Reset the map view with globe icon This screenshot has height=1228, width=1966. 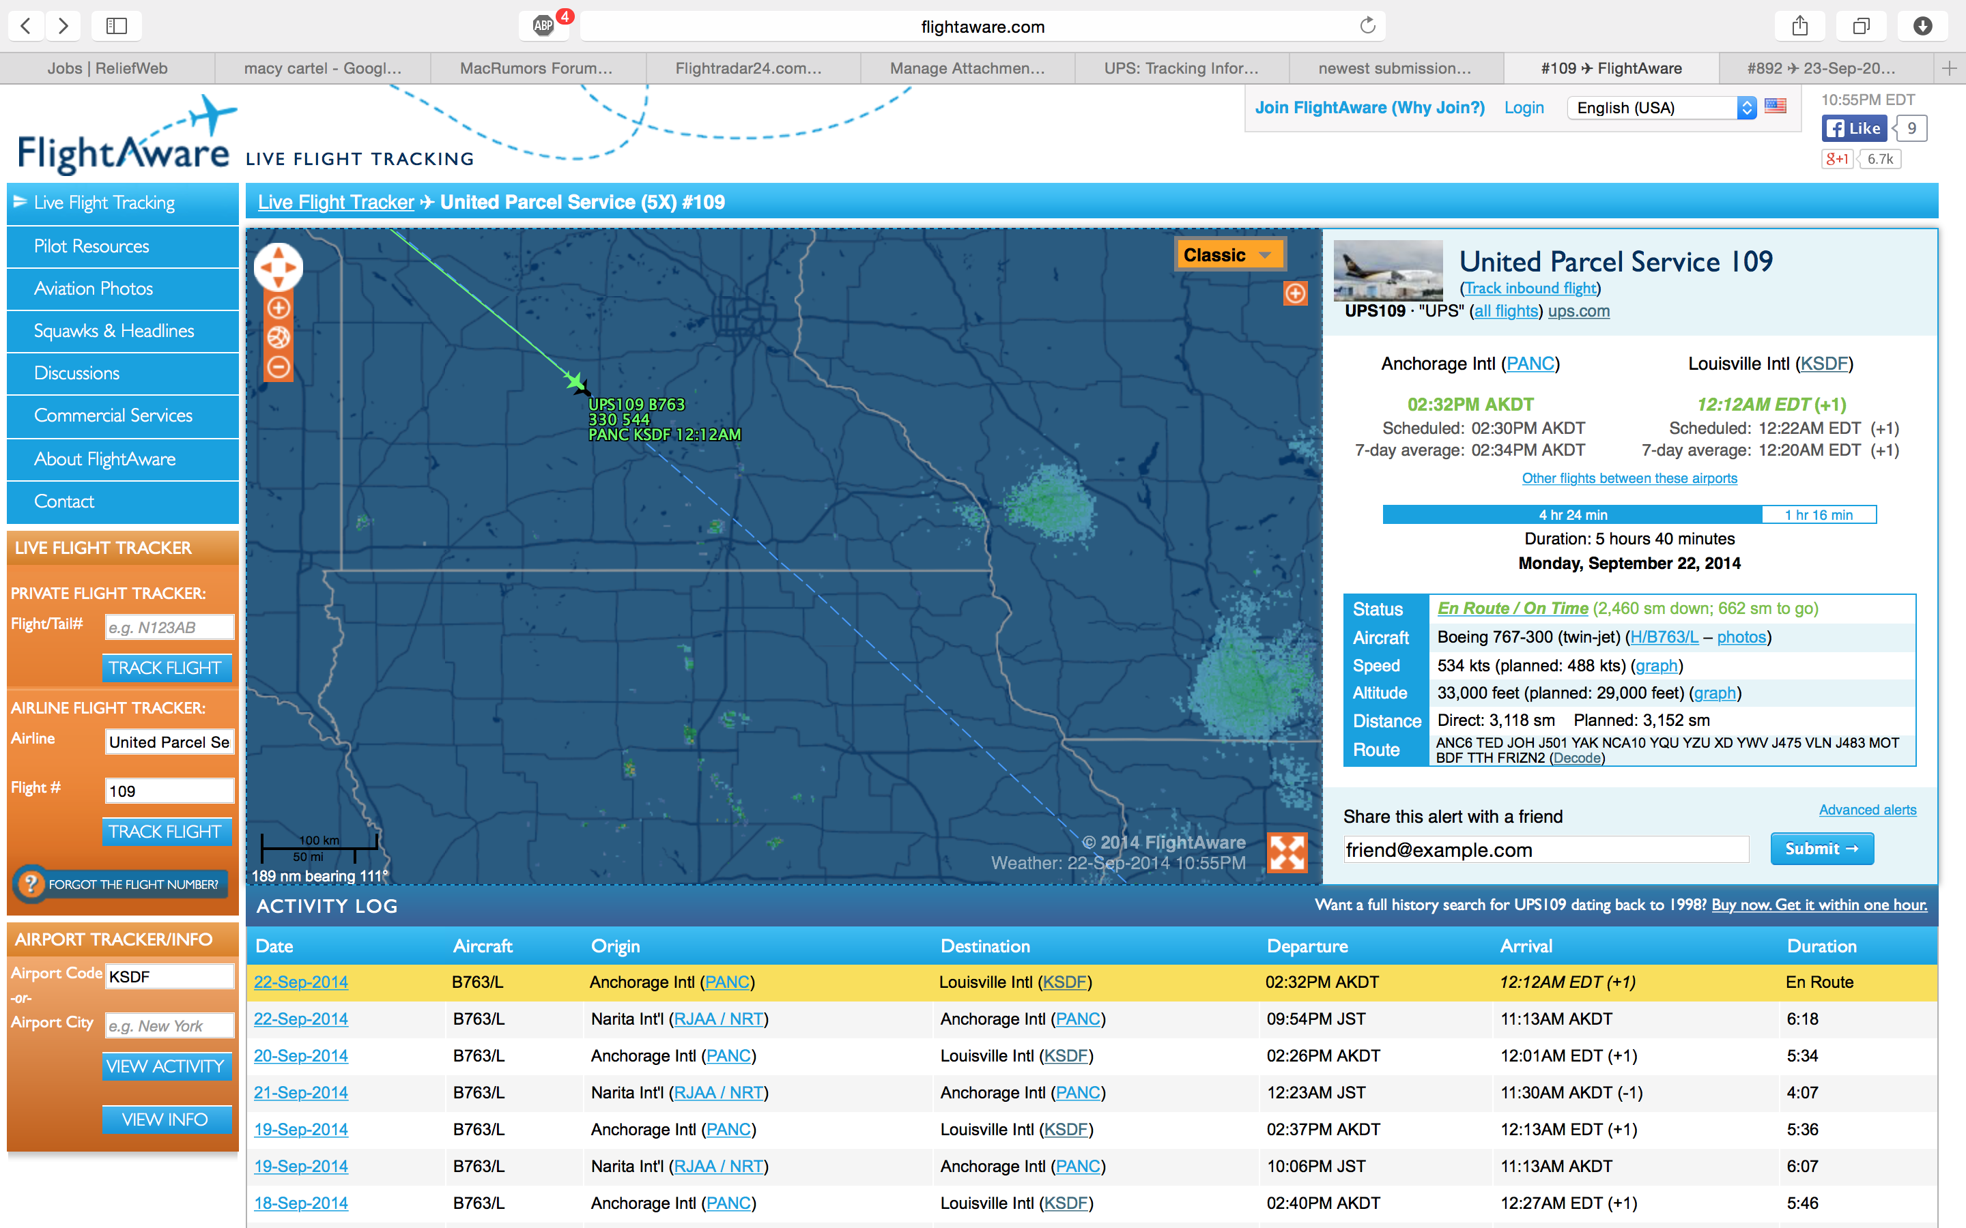pyautogui.click(x=279, y=337)
